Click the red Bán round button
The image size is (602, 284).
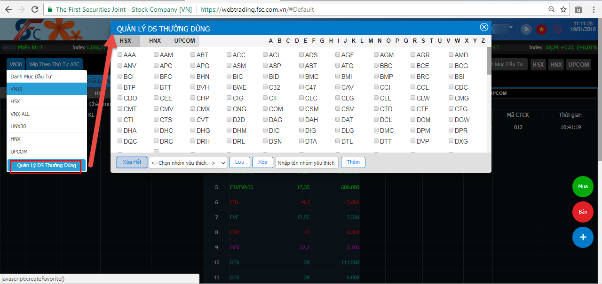(x=583, y=212)
